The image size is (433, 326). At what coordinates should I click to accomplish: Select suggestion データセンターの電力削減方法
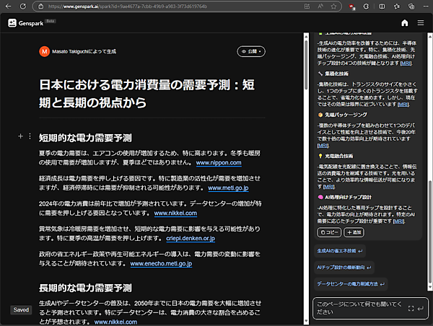(346, 284)
